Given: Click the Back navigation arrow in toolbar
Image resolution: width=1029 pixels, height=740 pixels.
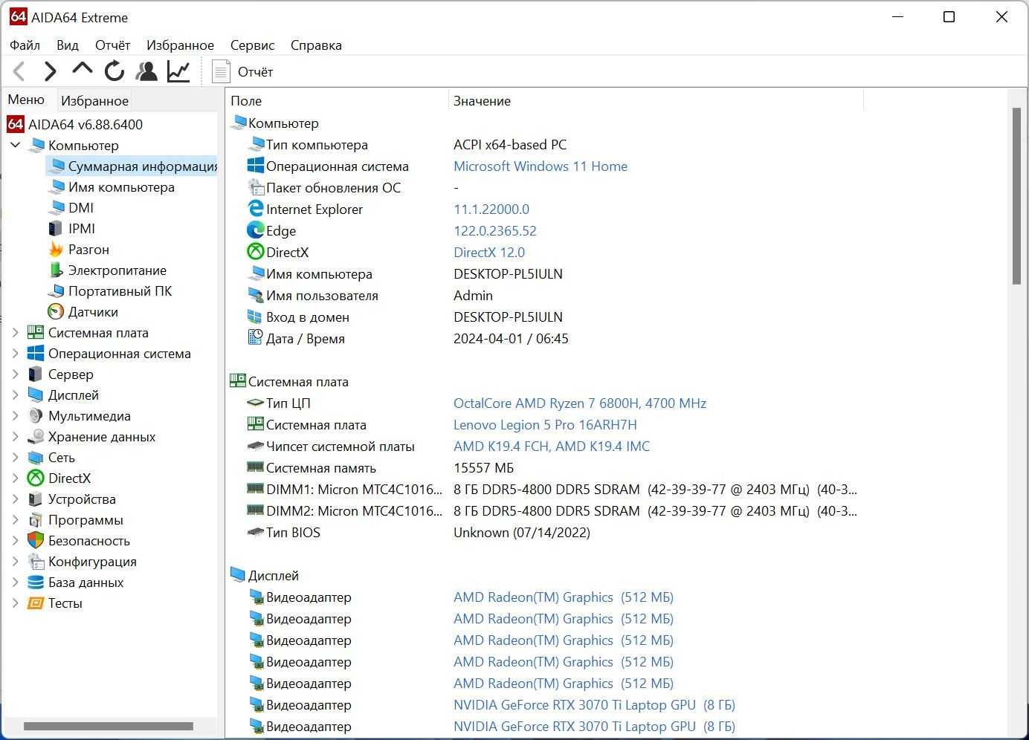Looking at the screenshot, I should (20, 71).
